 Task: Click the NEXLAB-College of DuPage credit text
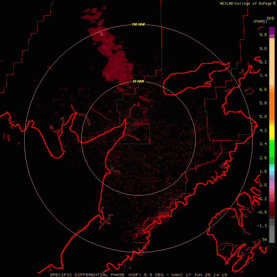[x=246, y=3]
